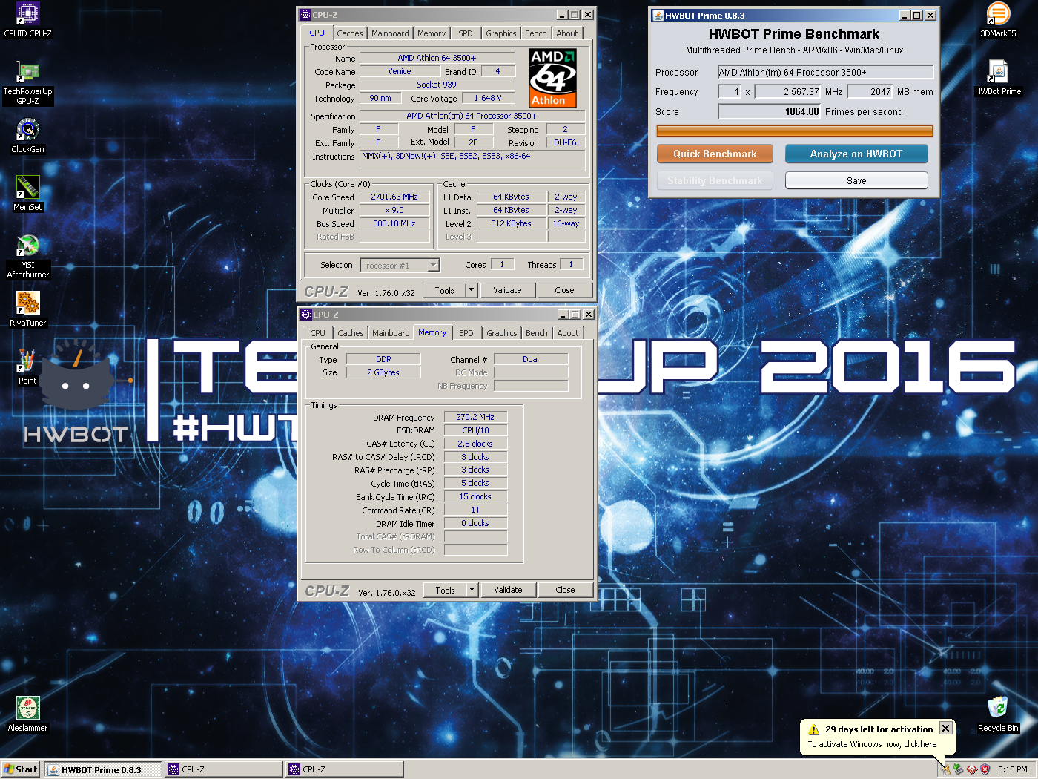Click Validate in top CPU-Z window
This screenshot has height=779, width=1038.
click(507, 290)
